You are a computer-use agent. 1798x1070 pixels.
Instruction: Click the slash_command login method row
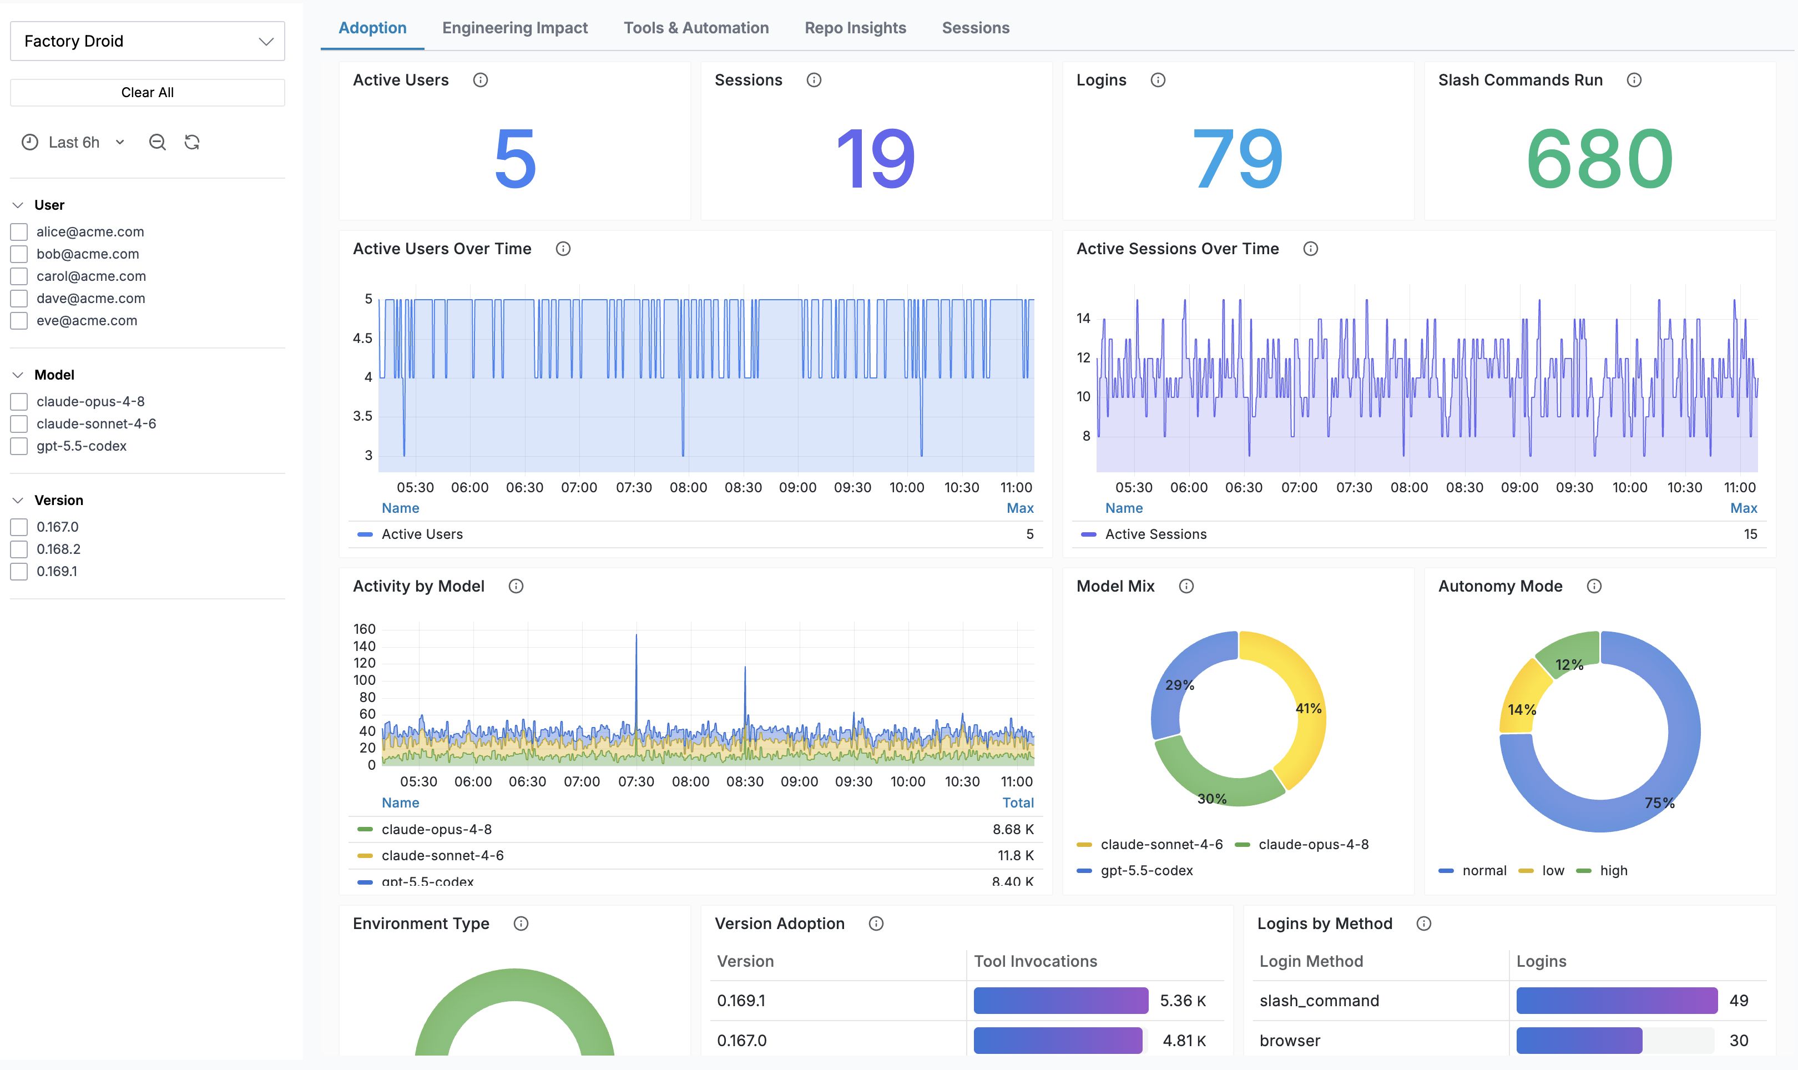[x=1509, y=1001]
